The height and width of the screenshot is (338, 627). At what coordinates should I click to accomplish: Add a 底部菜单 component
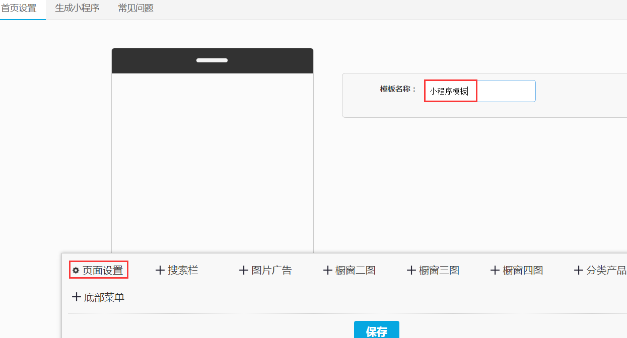[x=98, y=297]
